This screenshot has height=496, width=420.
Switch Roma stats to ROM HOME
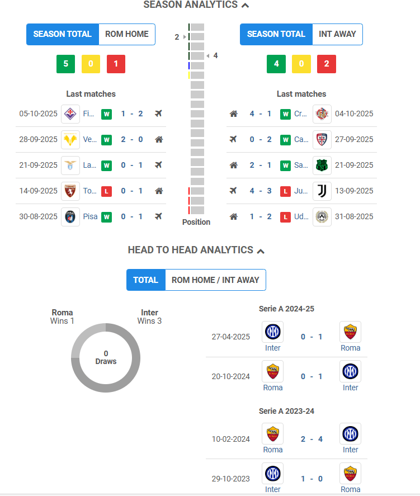pyautogui.click(x=127, y=34)
